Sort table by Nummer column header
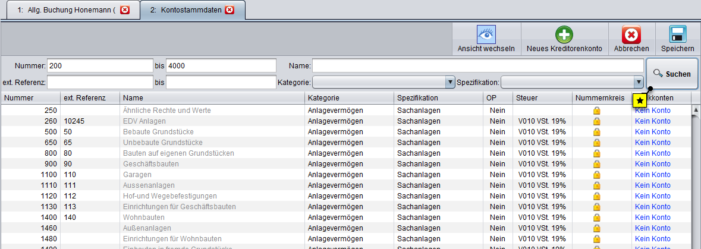The height and width of the screenshot is (249, 701). (x=30, y=97)
